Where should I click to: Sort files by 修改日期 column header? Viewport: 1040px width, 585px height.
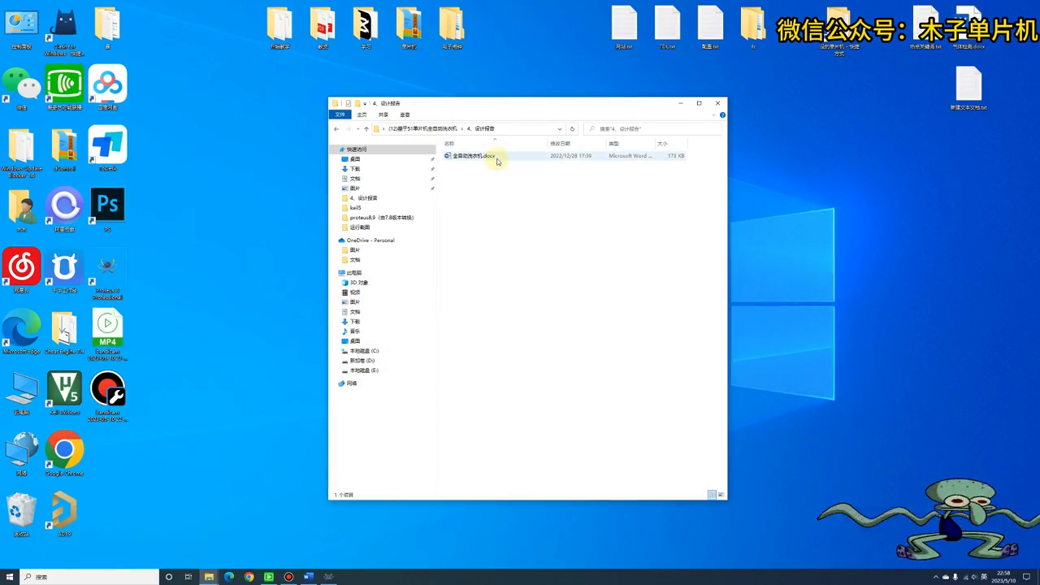[x=561, y=144]
